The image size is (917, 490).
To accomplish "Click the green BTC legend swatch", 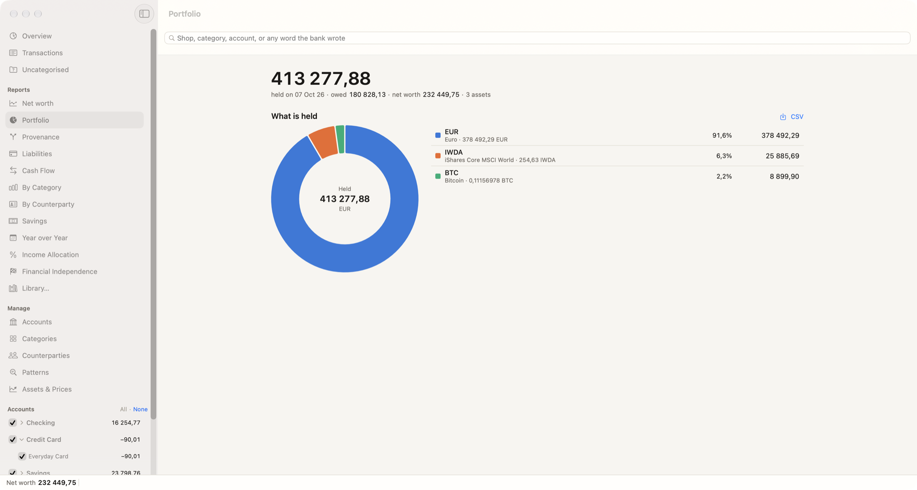I will click(x=438, y=176).
